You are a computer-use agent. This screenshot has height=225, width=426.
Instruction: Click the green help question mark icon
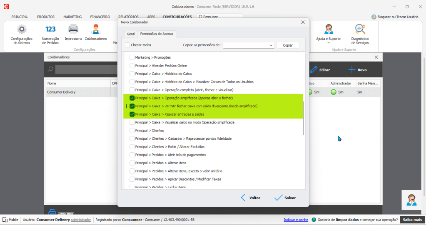(314, 220)
